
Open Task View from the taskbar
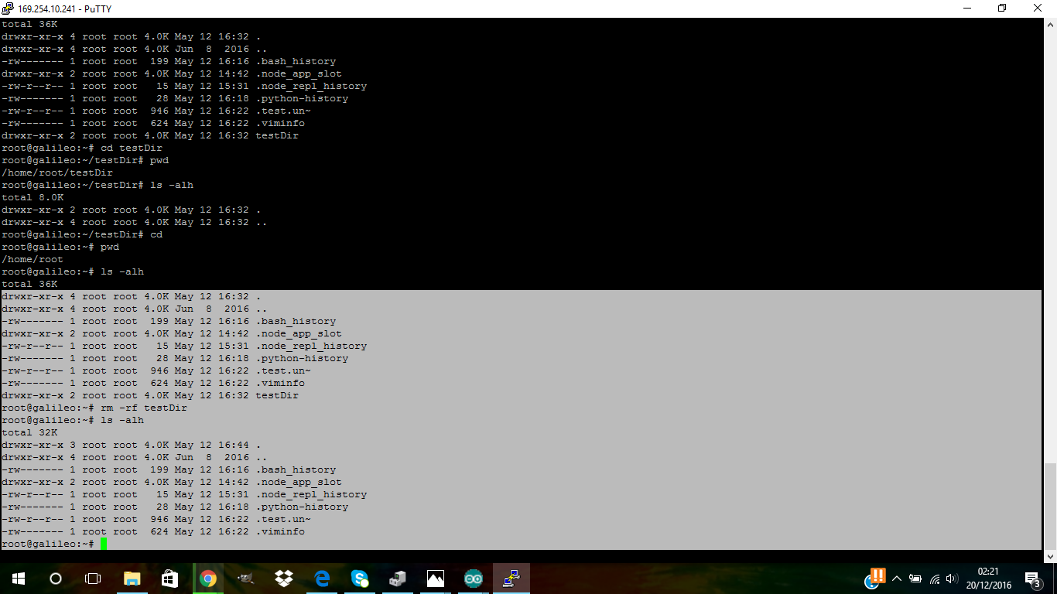pos(93,579)
